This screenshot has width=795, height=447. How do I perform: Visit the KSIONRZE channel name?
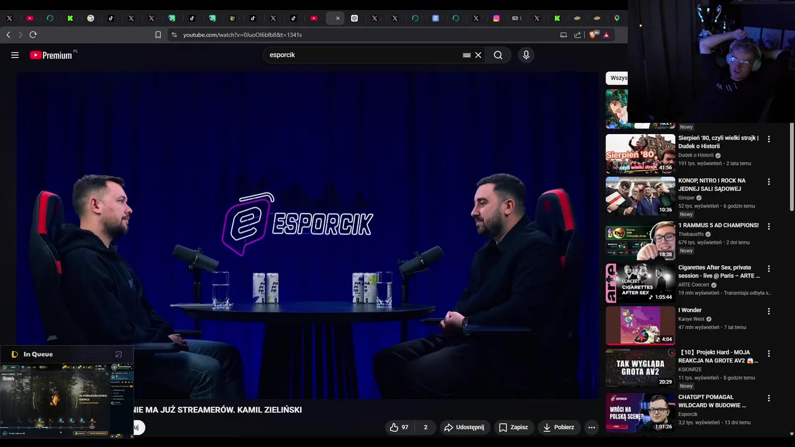pyautogui.click(x=690, y=369)
